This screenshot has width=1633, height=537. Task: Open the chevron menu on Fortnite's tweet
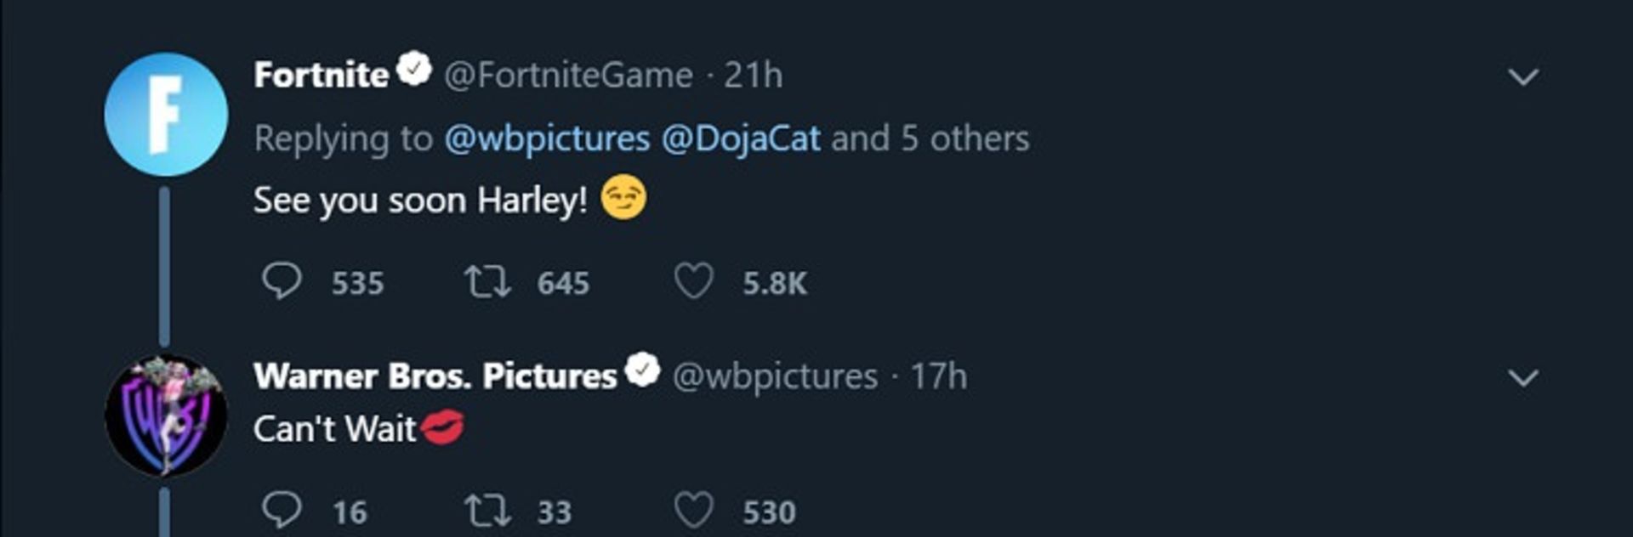coord(1522,76)
